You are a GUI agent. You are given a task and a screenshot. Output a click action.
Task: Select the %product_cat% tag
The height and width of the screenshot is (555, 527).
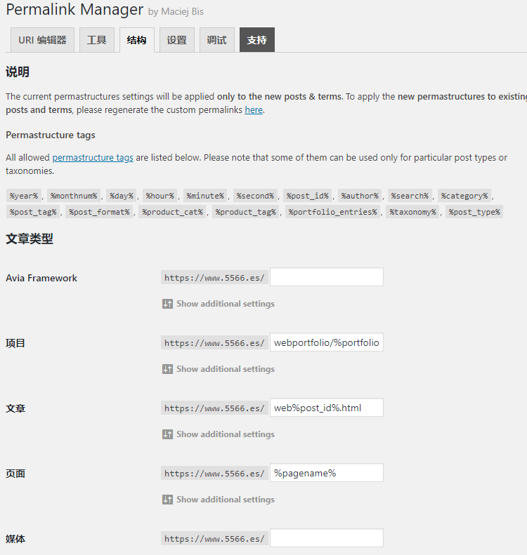(x=173, y=212)
